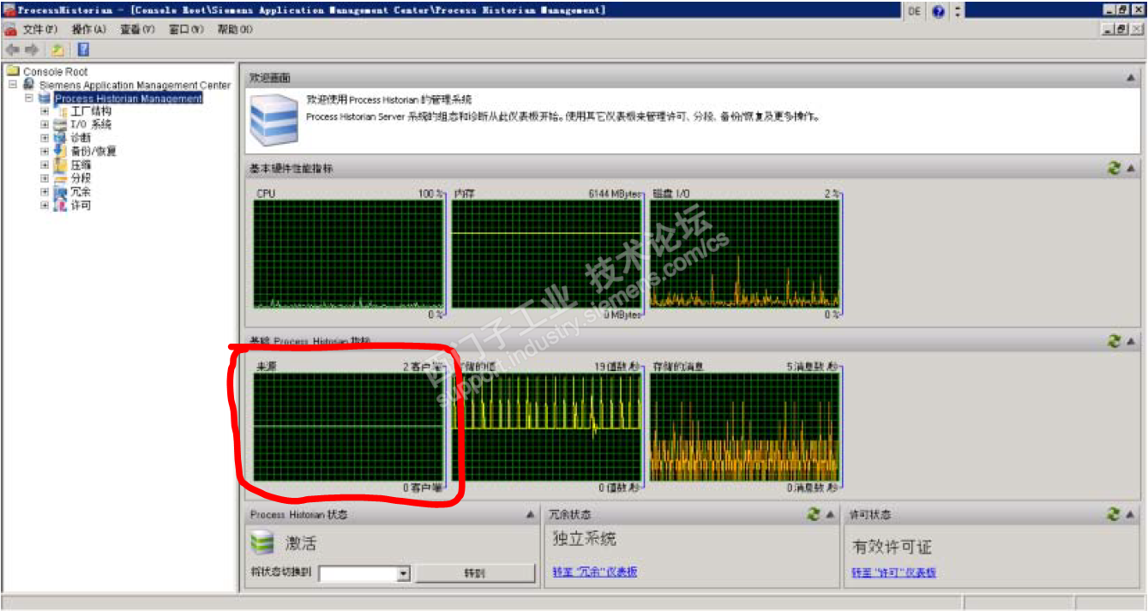Click the I/O 系统 tree icon
The image size is (1148, 611).
(60, 124)
